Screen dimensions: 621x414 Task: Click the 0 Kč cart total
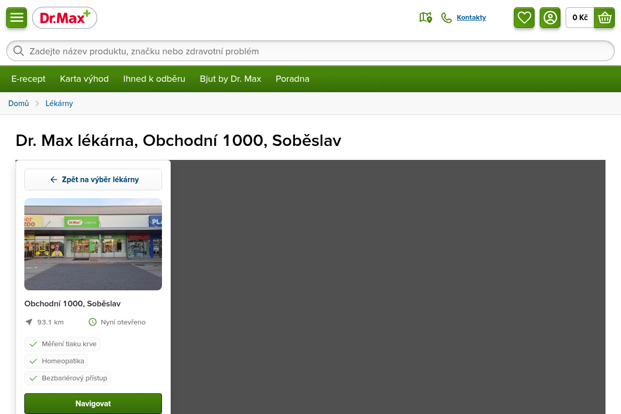[580, 18]
